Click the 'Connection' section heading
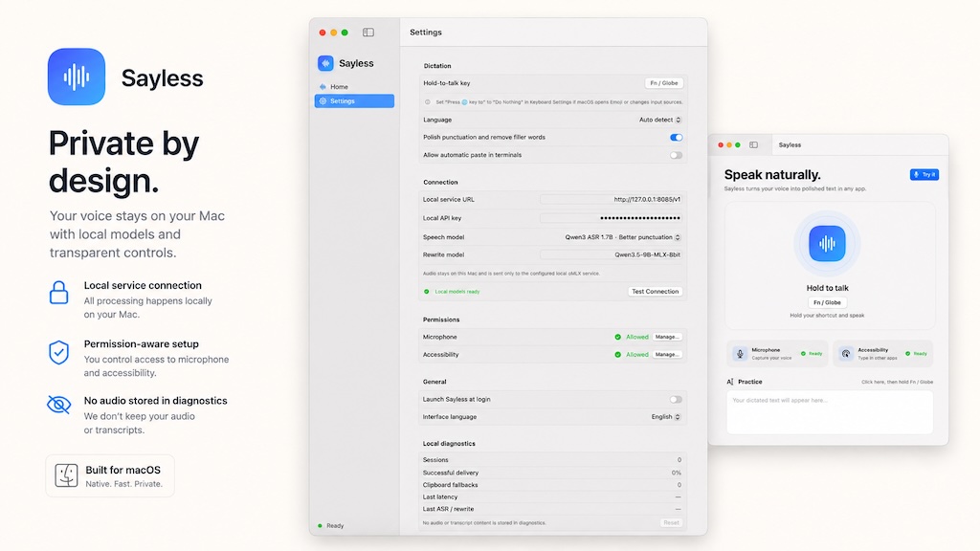 pyautogui.click(x=440, y=183)
